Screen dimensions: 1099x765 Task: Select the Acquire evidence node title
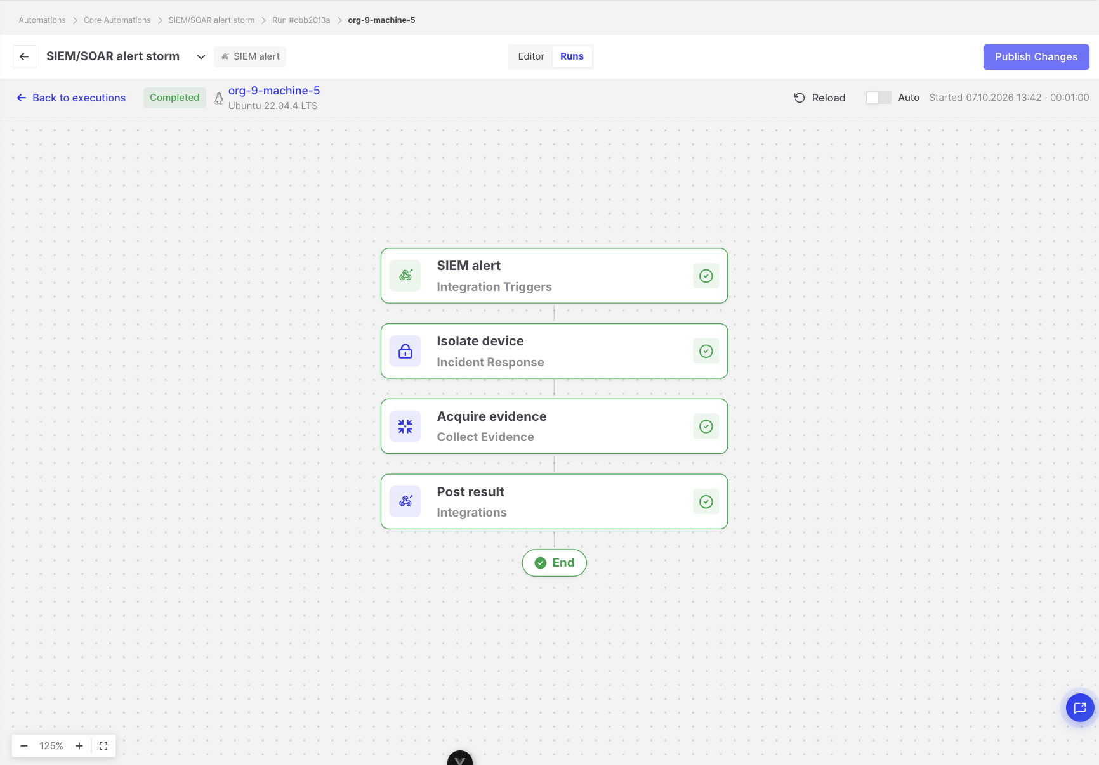[492, 416]
